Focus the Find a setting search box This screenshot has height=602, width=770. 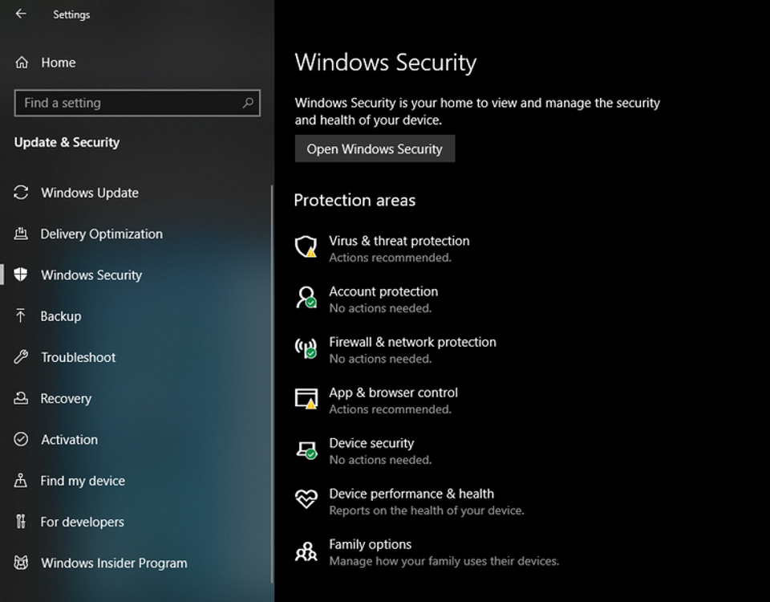(137, 103)
